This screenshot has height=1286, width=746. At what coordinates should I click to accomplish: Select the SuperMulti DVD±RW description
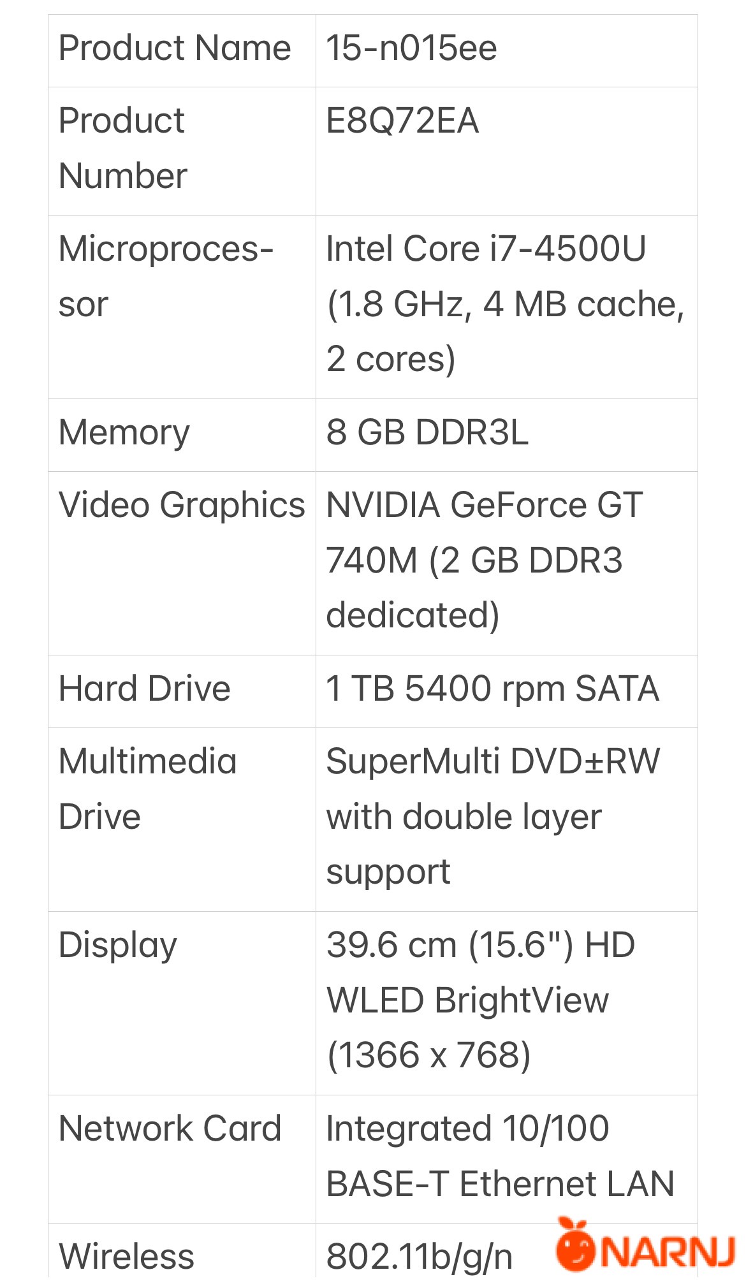pyautogui.click(x=493, y=817)
